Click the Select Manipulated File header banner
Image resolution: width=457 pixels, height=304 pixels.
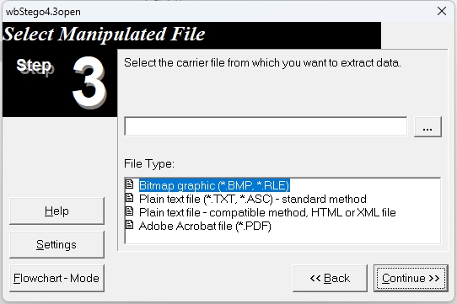tap(191, 35)
